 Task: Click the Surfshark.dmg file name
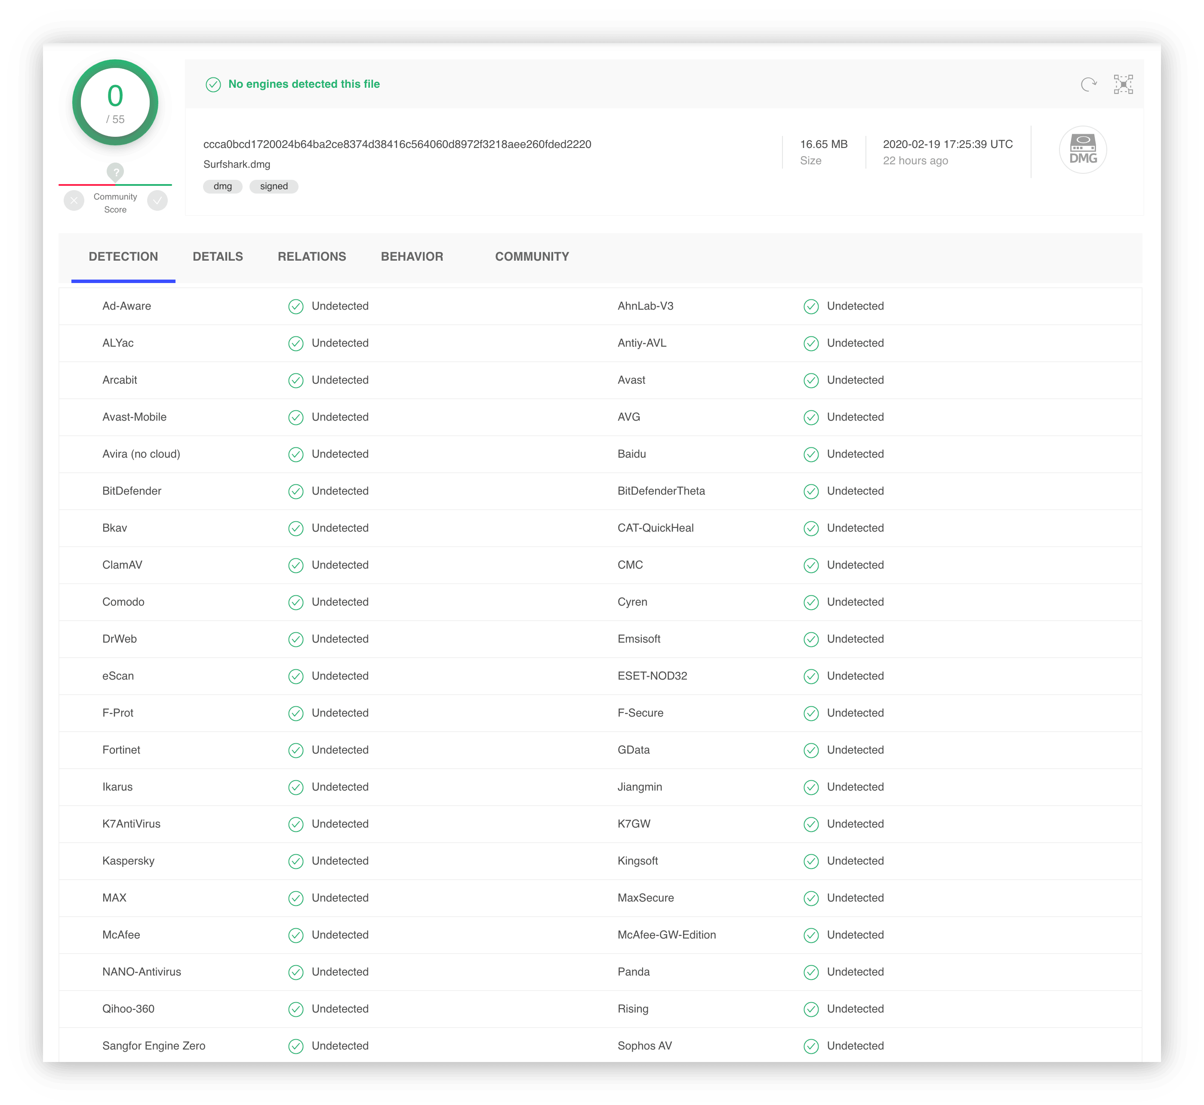tap(237, 164)
